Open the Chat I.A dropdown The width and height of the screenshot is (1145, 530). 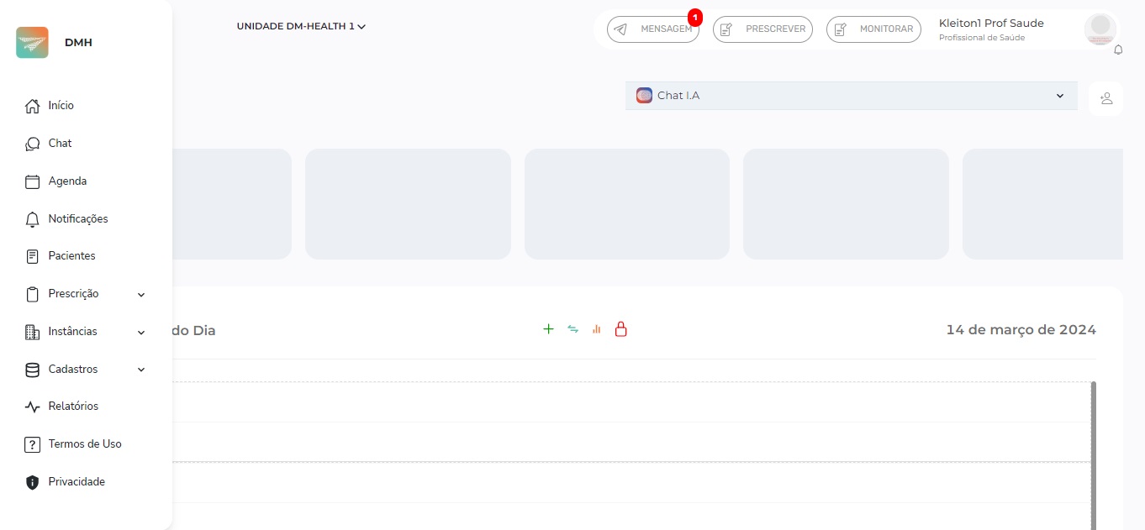(x=851, y=96)
